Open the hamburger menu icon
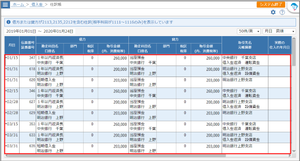Screen dimensions: 300x161 (x=5, y=4)
